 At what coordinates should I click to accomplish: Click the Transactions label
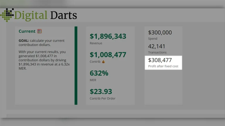(157, 52)
